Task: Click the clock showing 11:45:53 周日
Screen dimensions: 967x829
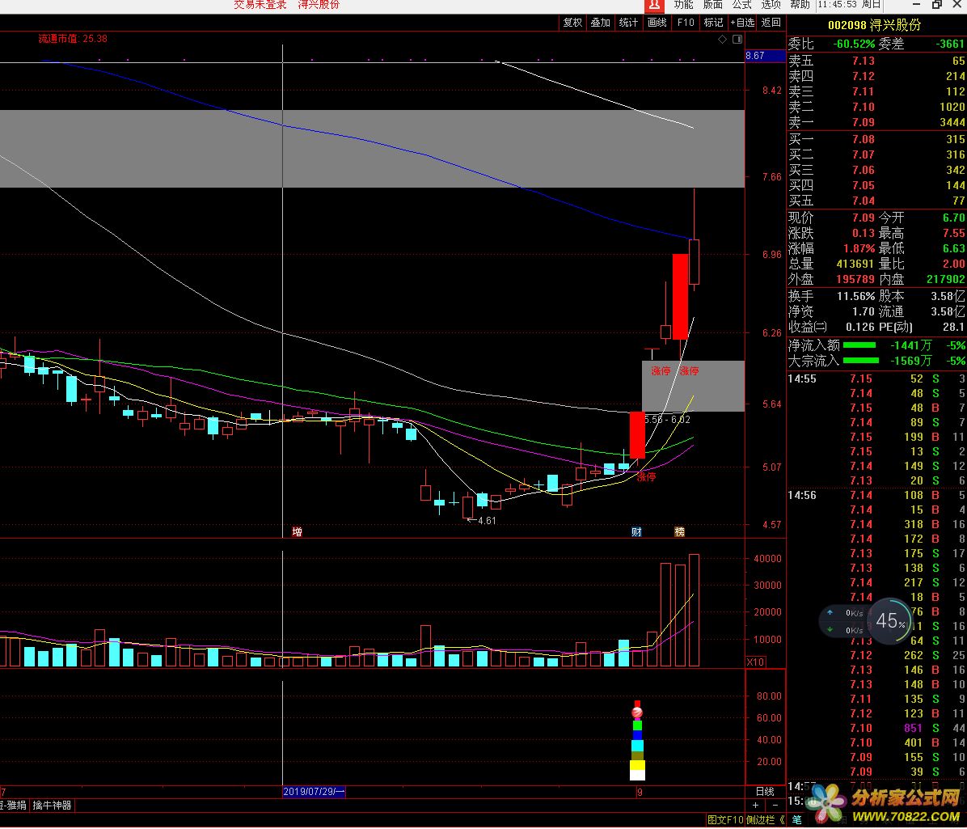Action: [849, 5]
